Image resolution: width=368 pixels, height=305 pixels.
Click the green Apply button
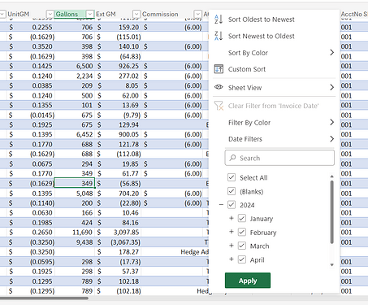tap(248, 281)
